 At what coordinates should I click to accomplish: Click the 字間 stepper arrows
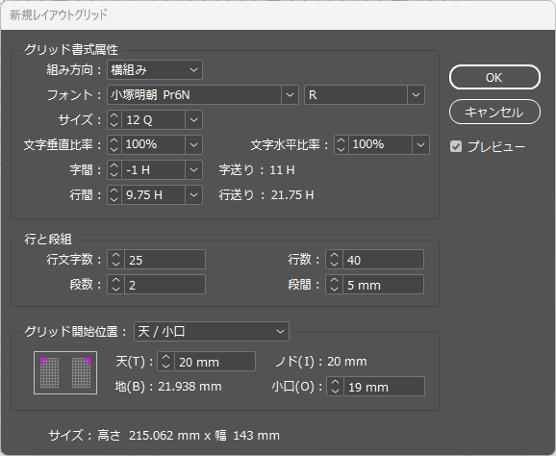click(x=114, y=170)
